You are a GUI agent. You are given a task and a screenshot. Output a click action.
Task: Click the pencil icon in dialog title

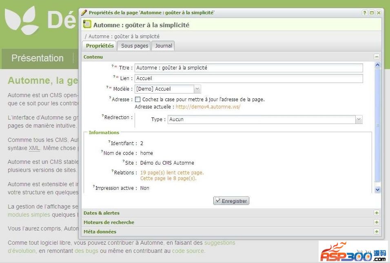click(x=84, y=12)
